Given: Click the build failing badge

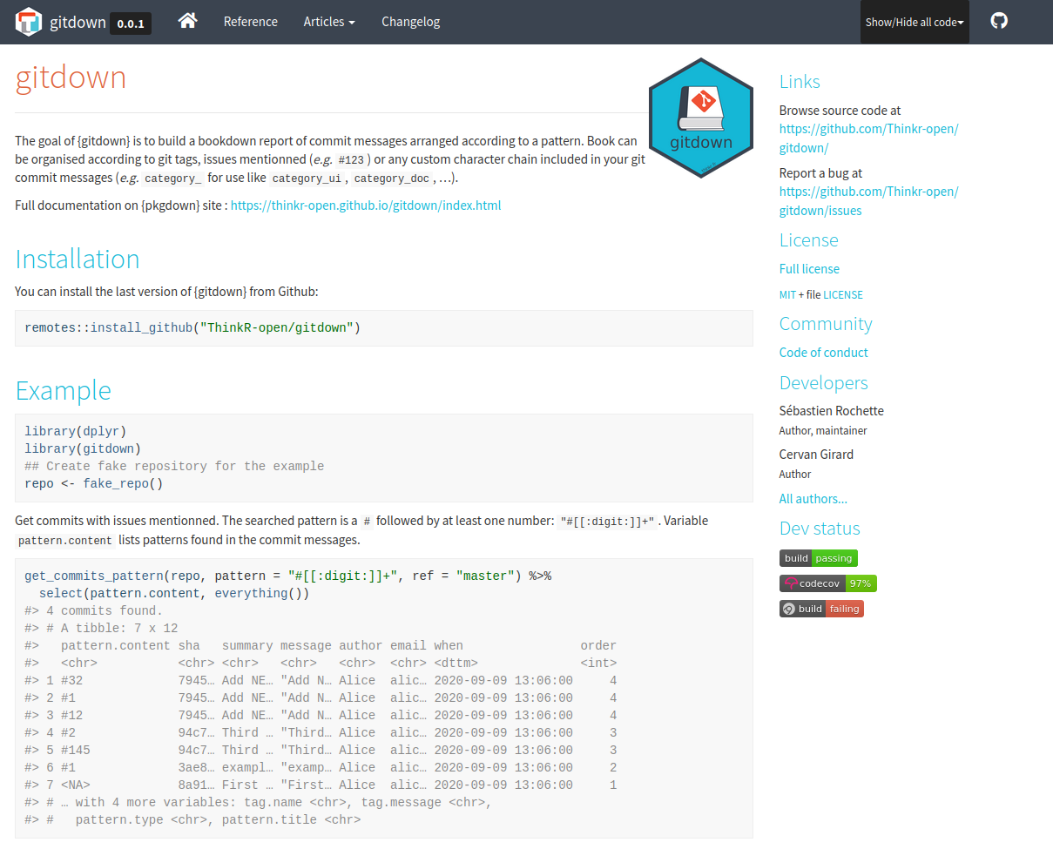Looking at the screenshot, I should [x=821, y=609].
